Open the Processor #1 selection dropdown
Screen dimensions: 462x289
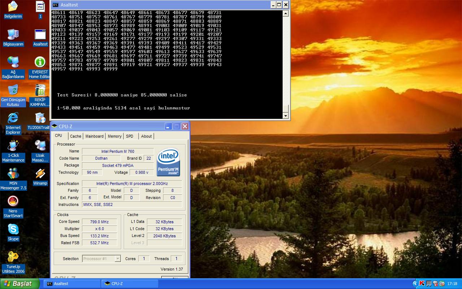pyautogui.click(x=118, y=258)
